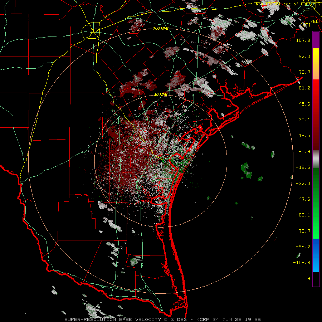Click the 14.5 velocity scale value

click(x=304, y=136)
